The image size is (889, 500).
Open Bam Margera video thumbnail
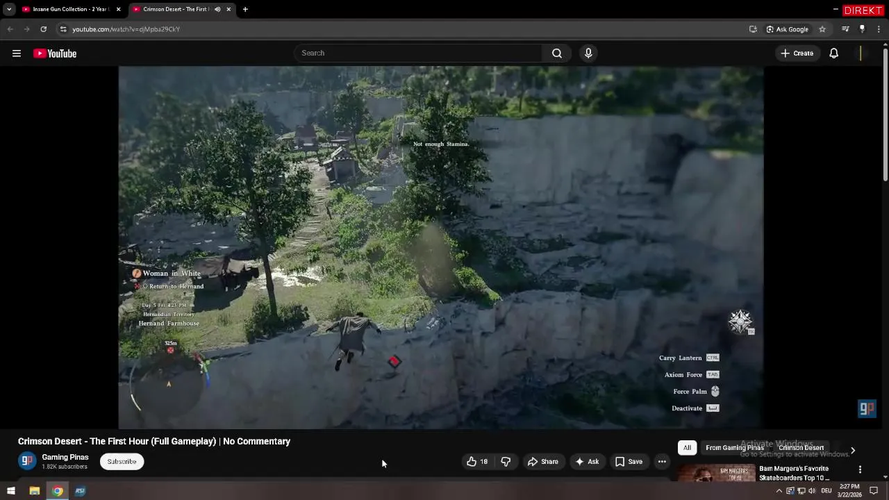717,473
